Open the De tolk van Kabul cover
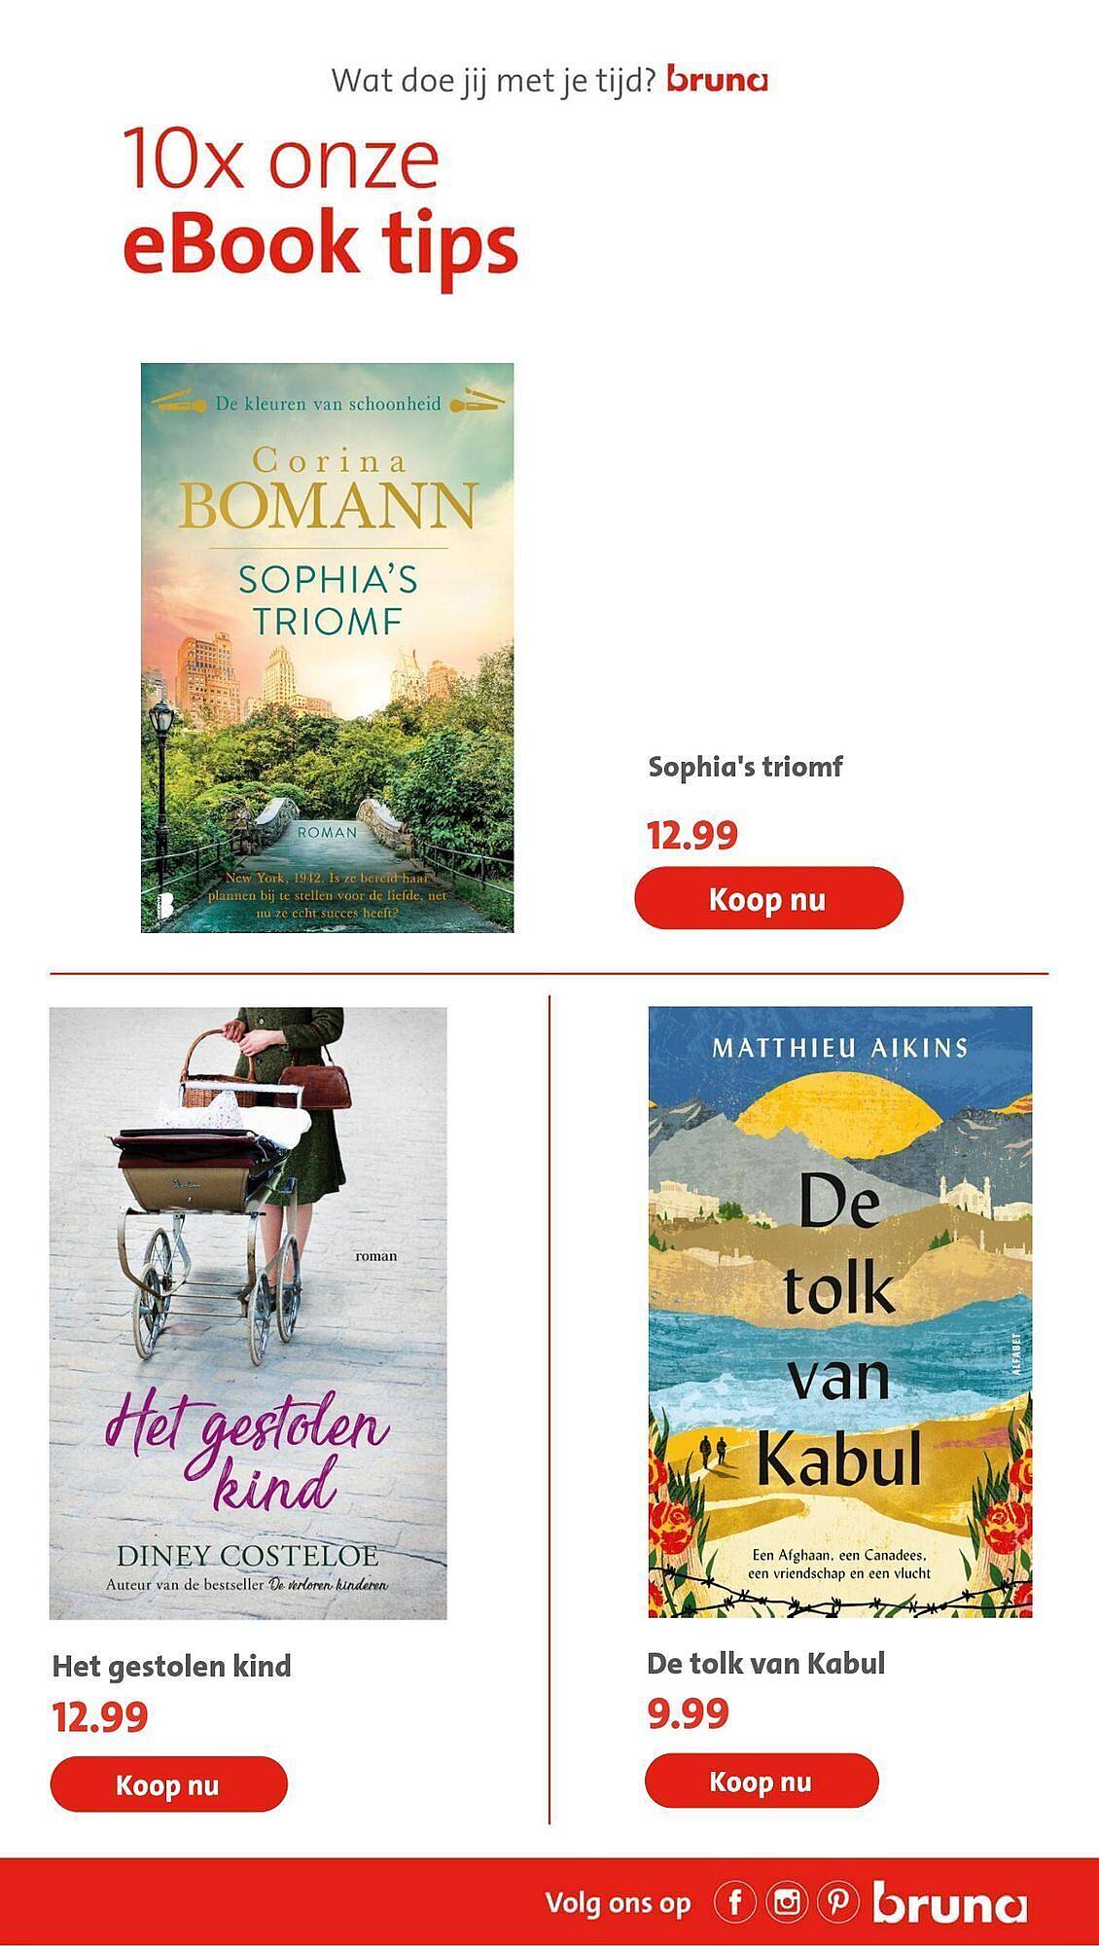1099x1946 pixels. [840, 1312]
